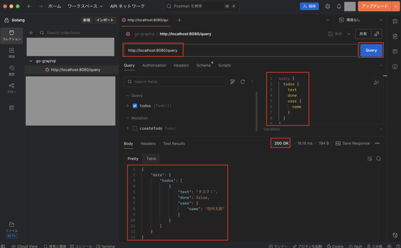Open the settings gear icon
Image resolution: width=401 pixels, height=248 pixels.
[x=328, y=6]
